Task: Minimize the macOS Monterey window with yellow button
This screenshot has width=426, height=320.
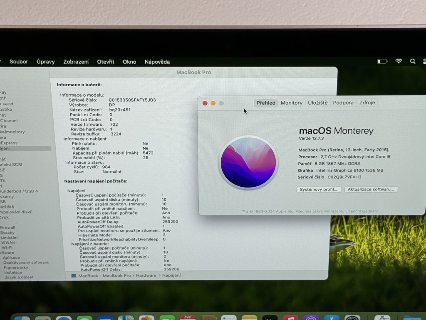Action: point(213,103)
